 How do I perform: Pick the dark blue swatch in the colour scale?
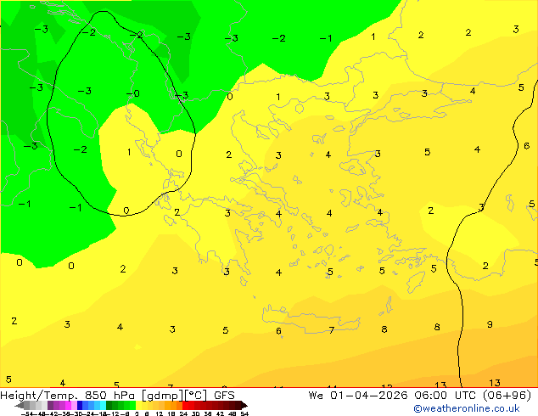[x=80, y=405]
